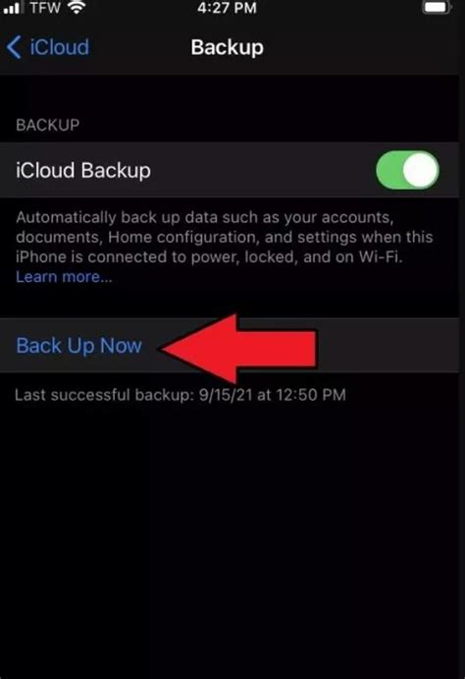The width and height of the screenshot is (465, 679).
Task: Tap the Back Up Now row right of arrow
Action: point(388,346)
